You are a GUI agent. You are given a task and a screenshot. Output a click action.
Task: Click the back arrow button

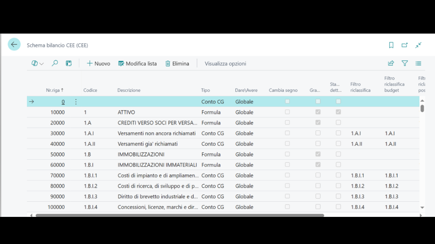pos(14,44)
